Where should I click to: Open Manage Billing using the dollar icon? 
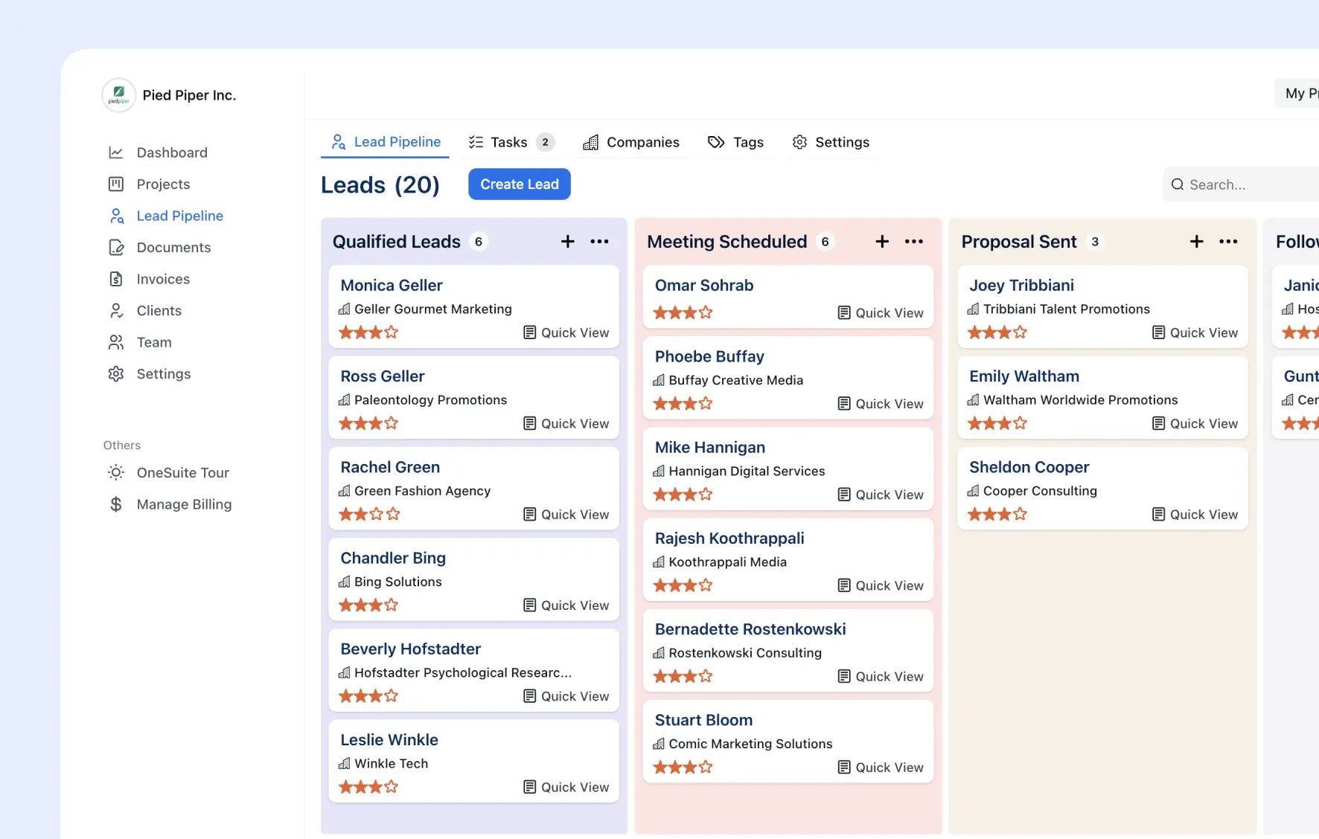(117, 504)
